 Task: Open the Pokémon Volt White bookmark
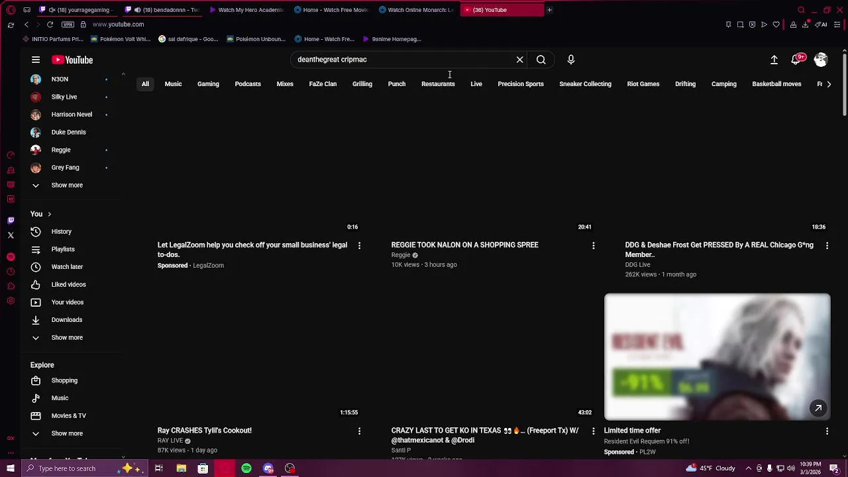click(121, 39)
